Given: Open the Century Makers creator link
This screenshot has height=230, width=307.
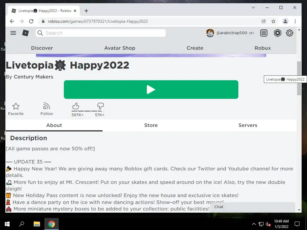Looking at the screenshot, I should [x=34, y=77].
